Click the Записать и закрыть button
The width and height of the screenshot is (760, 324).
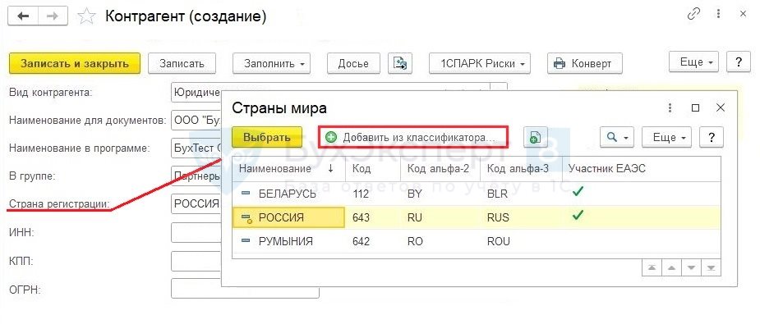coord(75,63)
